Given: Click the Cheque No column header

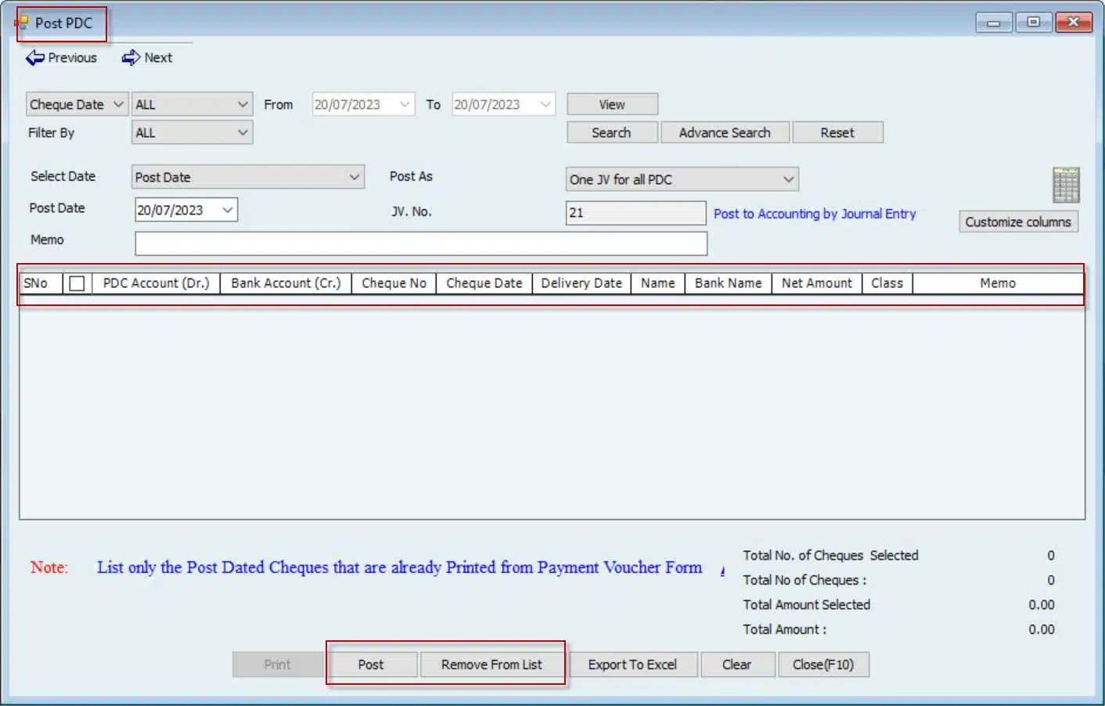Looking at the screenshot, I should point(394,283).
